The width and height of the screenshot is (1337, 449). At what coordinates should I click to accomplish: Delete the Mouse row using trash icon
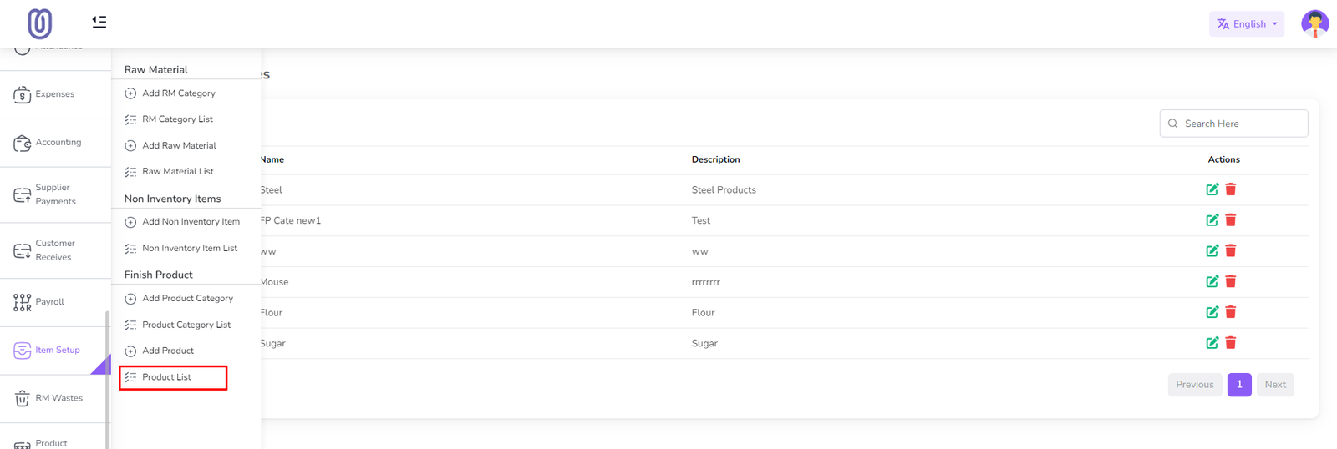tap(1231, 281)
